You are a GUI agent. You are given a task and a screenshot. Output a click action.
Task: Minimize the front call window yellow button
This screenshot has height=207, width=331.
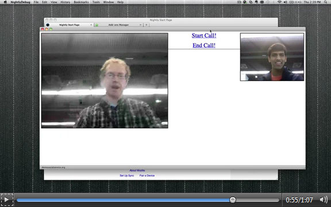click(x=47, y=29)
